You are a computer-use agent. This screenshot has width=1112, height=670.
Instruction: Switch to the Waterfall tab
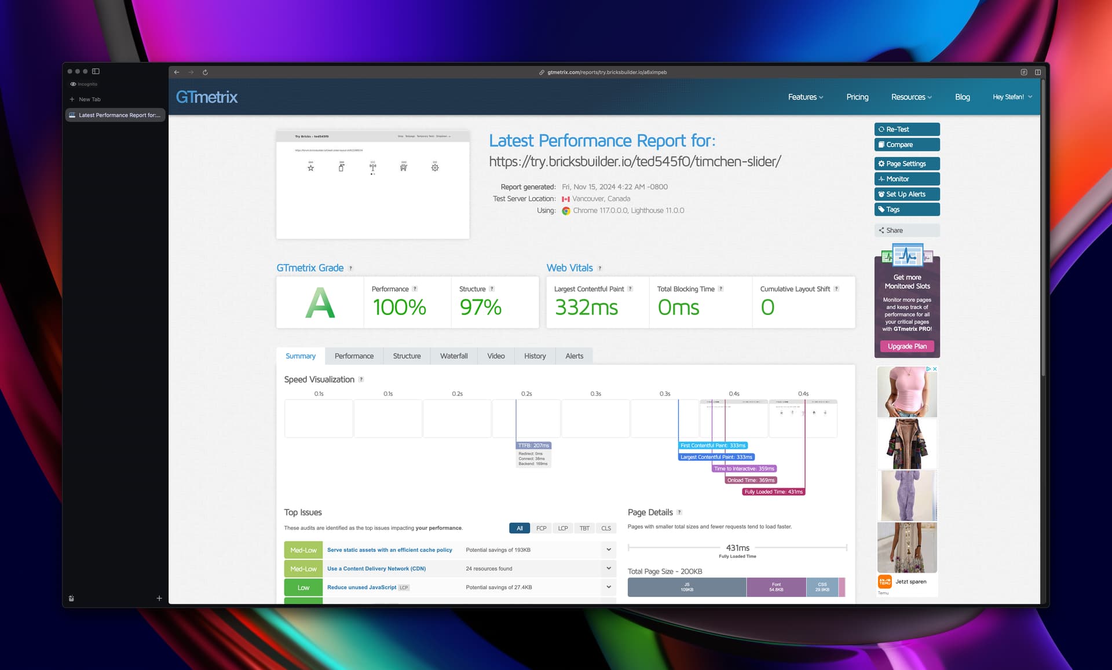453,356
